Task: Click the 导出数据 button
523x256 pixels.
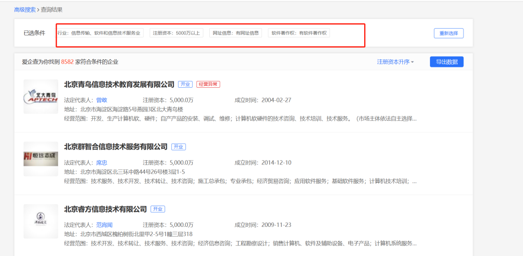Action: coord(446,62)
